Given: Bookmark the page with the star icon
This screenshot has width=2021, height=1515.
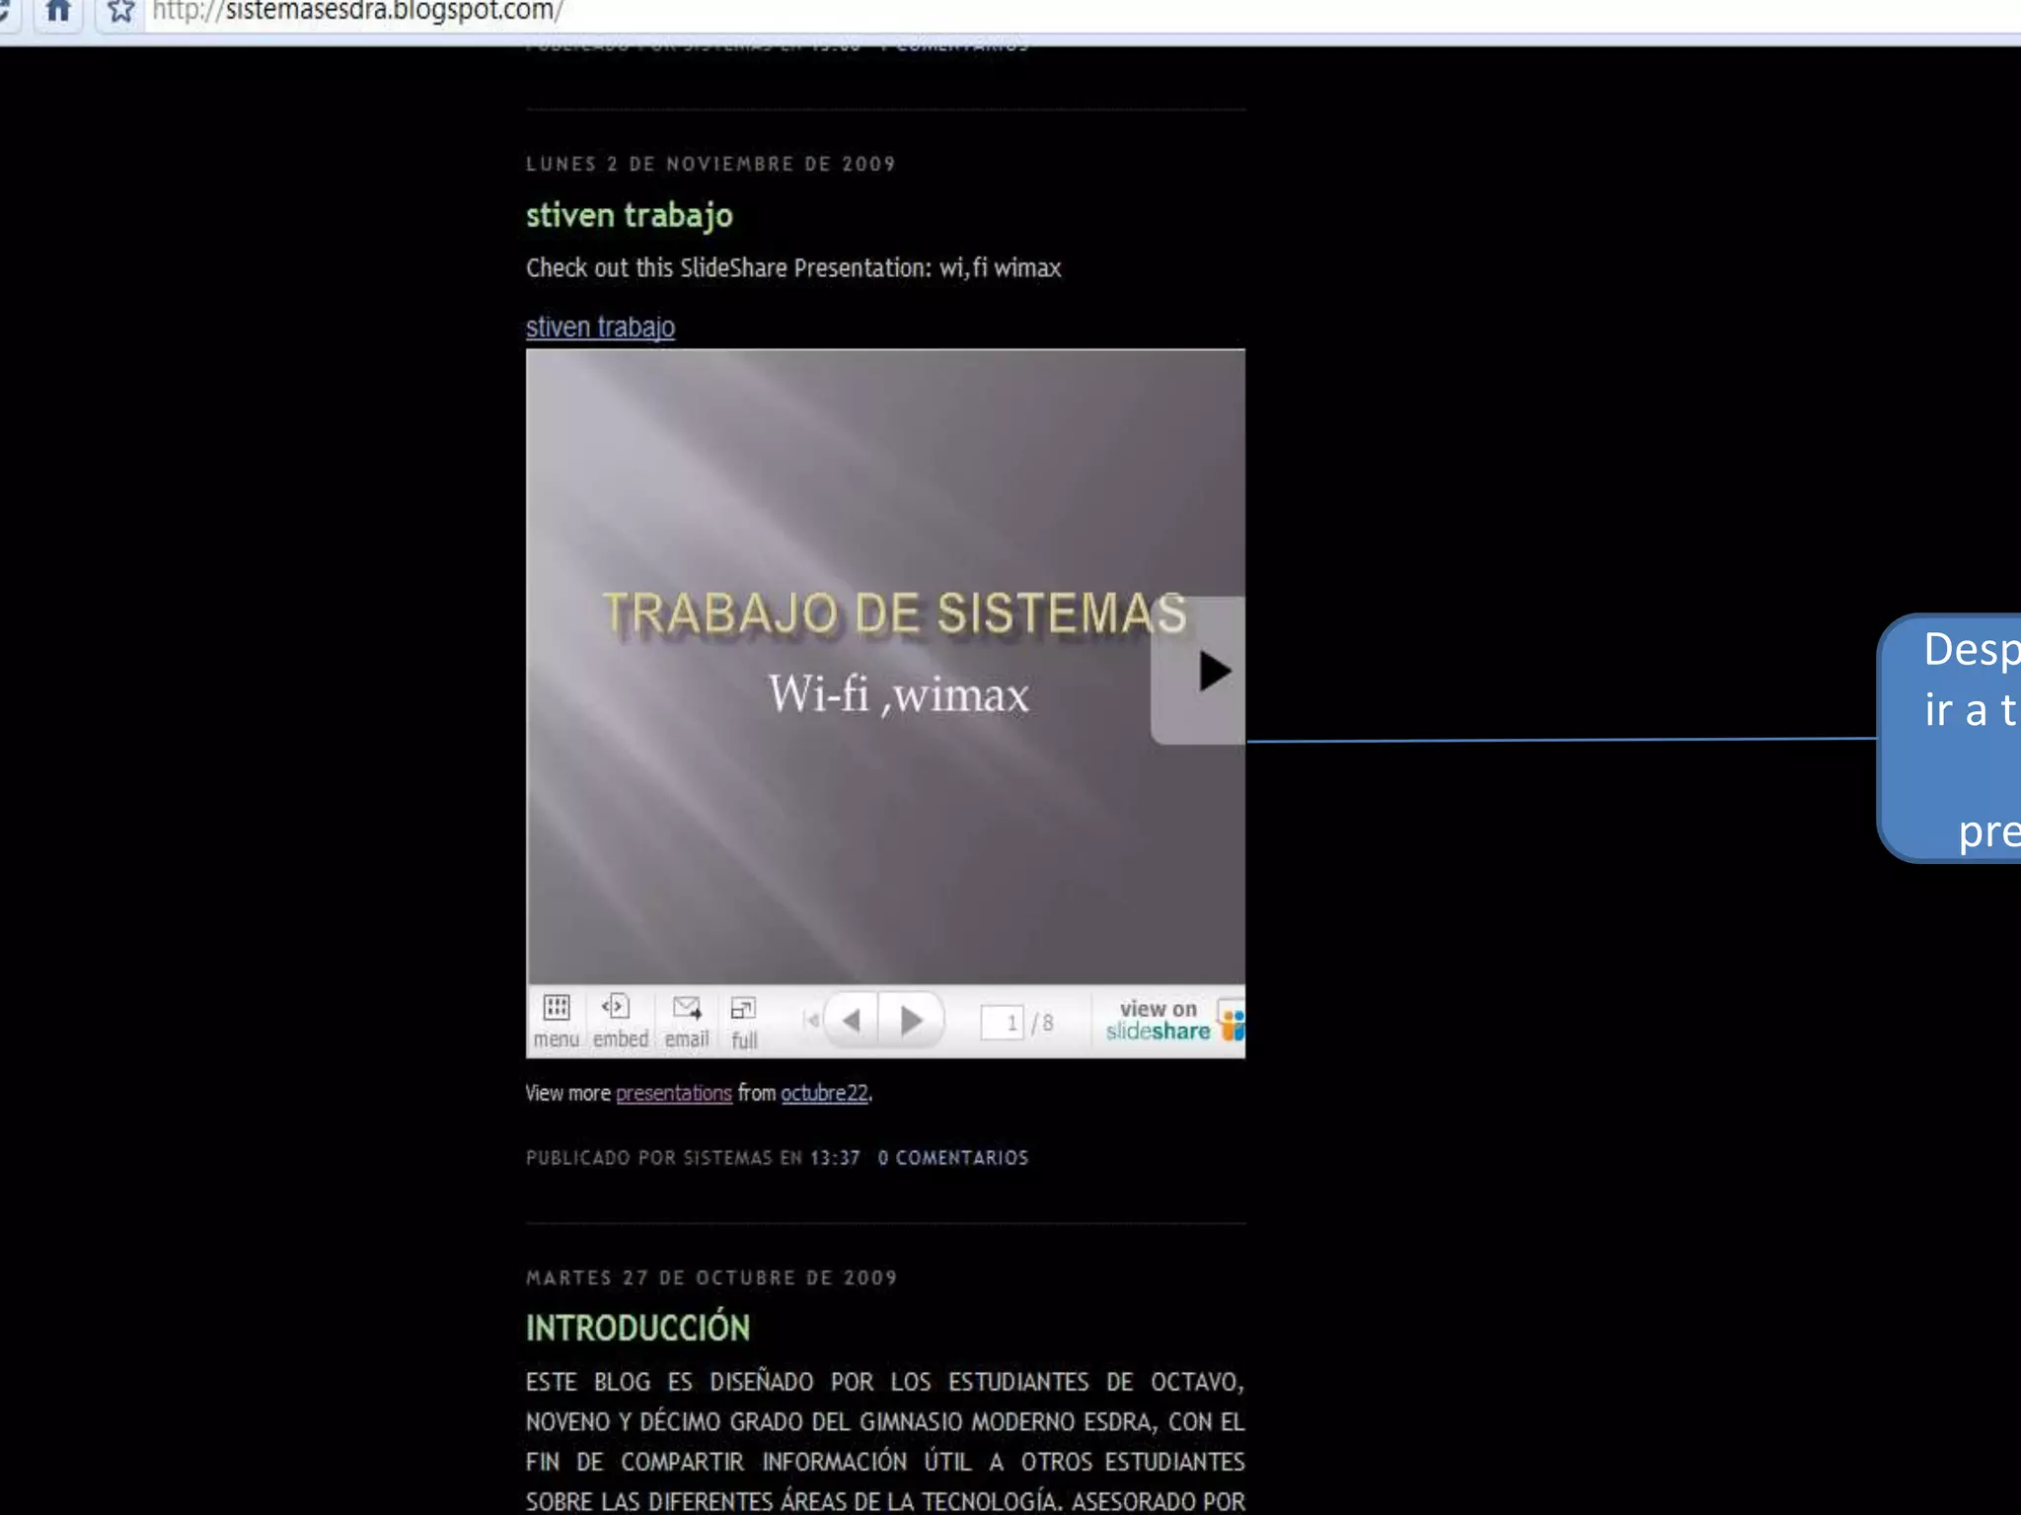Looking at the screenshot, I should 120,12.
